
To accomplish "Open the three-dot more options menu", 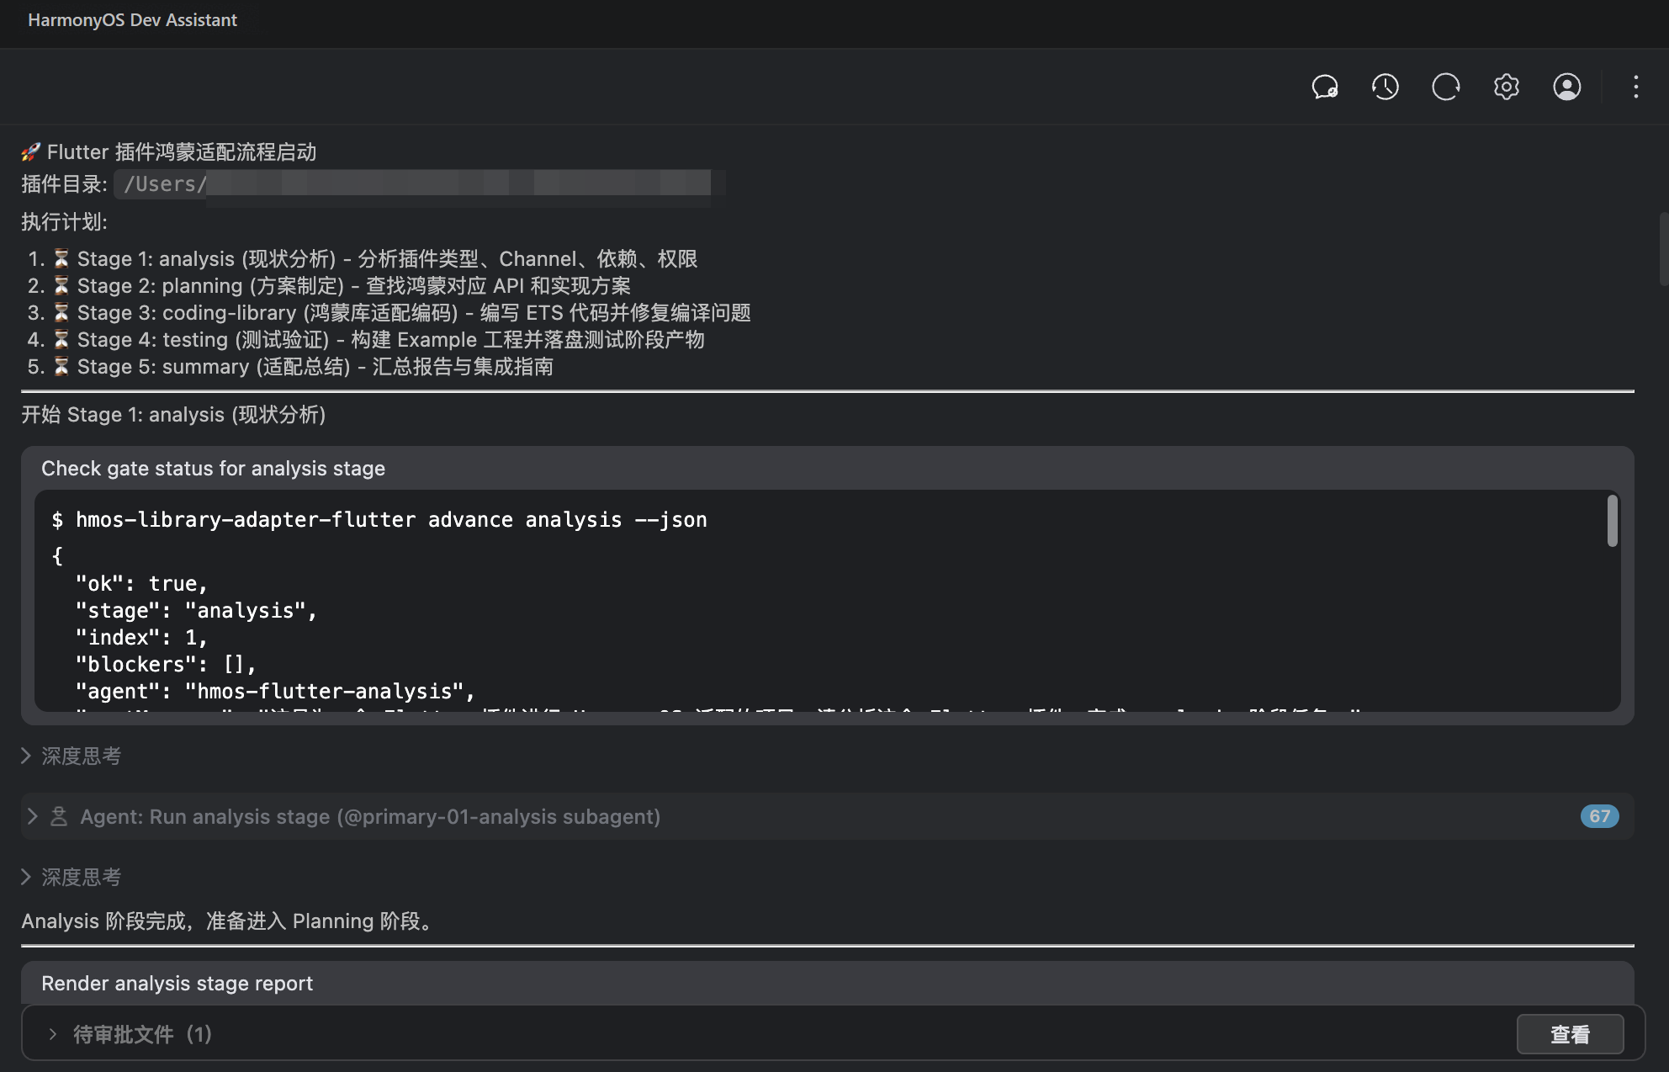I will pos(1636,87).
